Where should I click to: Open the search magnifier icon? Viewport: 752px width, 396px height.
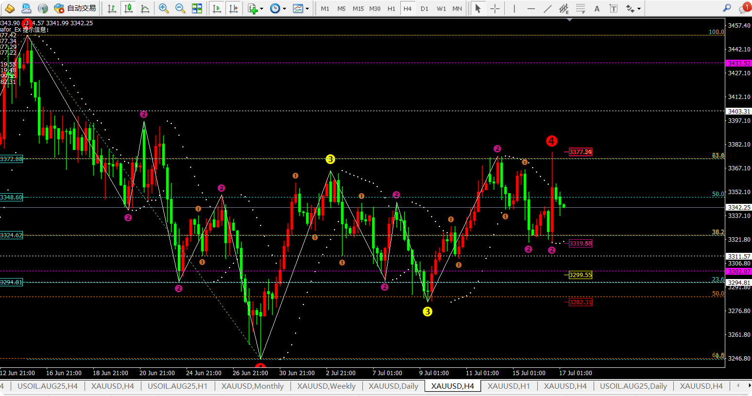coord(727,8)
